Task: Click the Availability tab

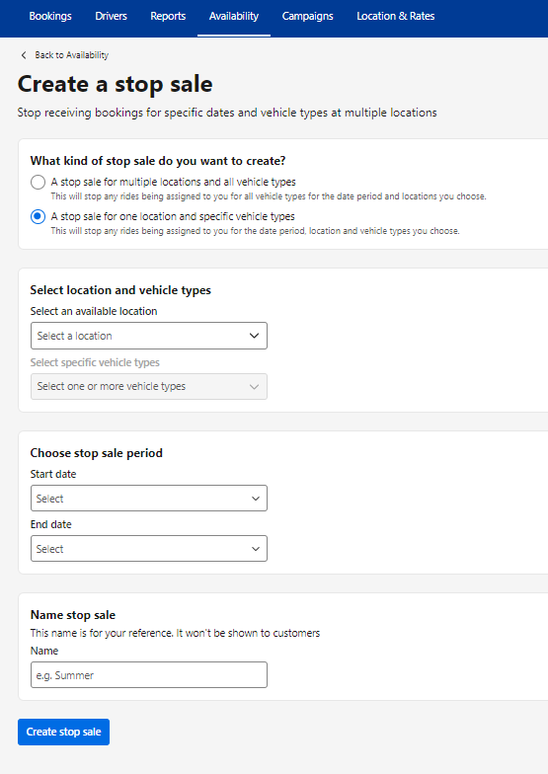Action: (x=233, y=16)
